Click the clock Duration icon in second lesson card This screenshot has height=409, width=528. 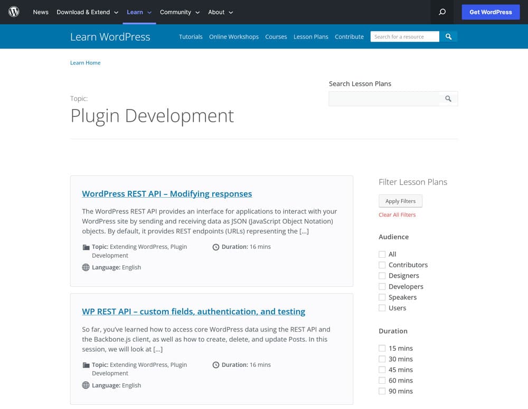point(215,365)
